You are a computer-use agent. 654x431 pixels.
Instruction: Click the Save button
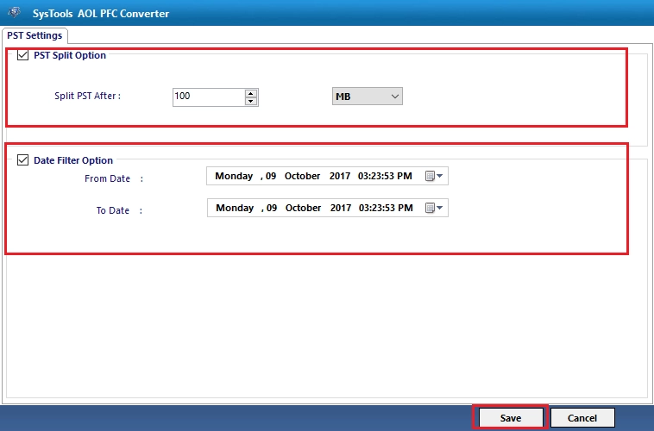(x=511, y=418)
